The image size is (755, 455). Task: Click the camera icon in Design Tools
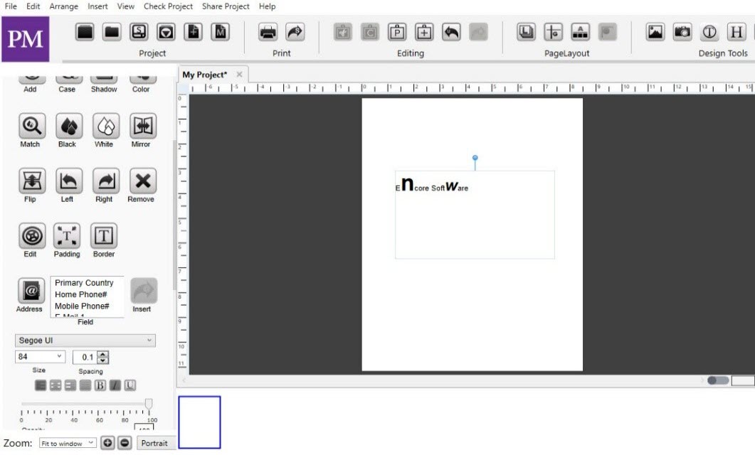[x=682, y=32]
